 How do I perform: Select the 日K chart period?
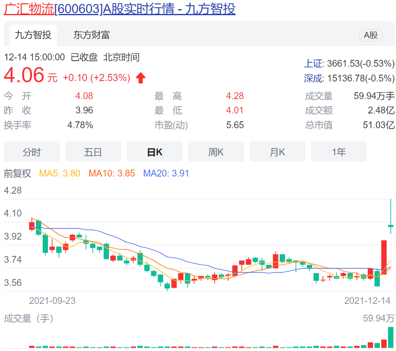(154, 152)
